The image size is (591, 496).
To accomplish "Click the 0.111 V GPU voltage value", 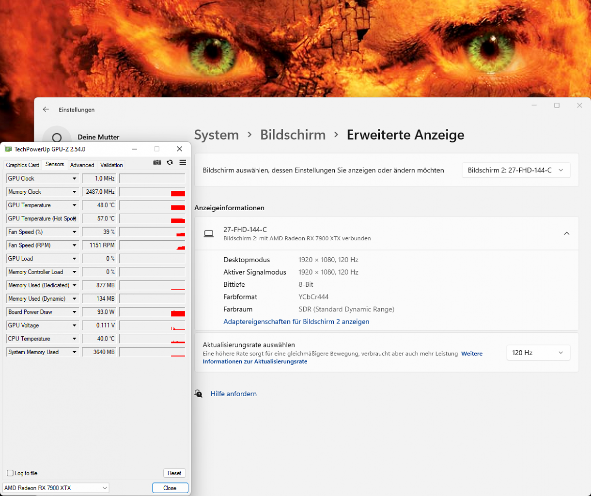I will (x=99, y=325).
